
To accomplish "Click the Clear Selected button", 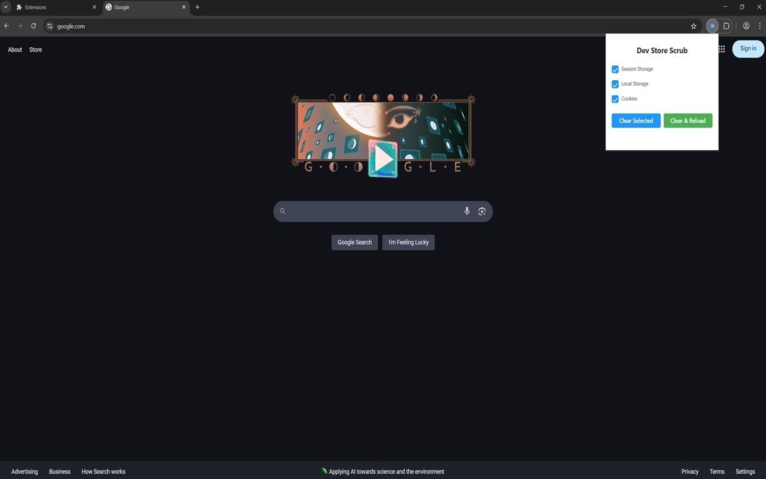I will pos(636,120).
